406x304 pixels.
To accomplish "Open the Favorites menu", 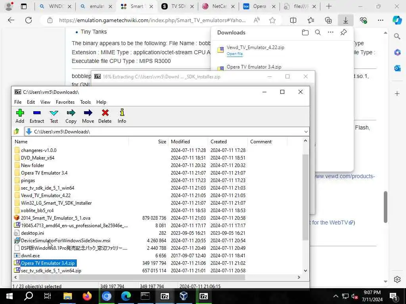I will coord(65,102).
